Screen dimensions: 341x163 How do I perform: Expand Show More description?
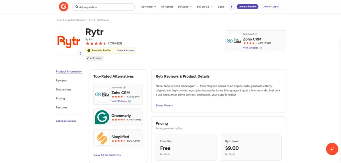165,105
